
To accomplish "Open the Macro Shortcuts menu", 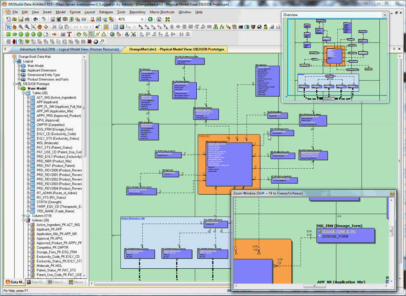I will click(162, 12).
